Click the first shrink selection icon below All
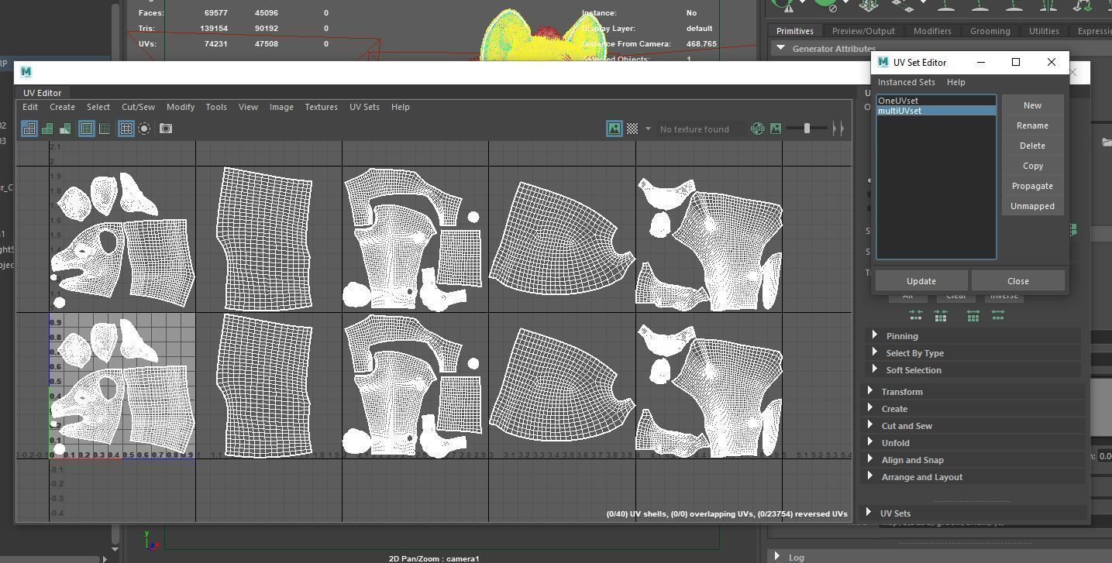Viewport: 1112px width, 563px height. 916,315
